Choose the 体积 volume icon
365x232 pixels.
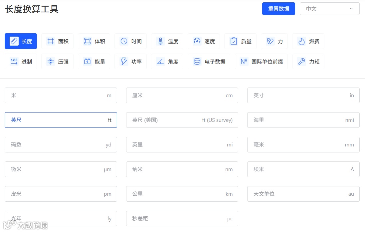(x=87, y=41)
